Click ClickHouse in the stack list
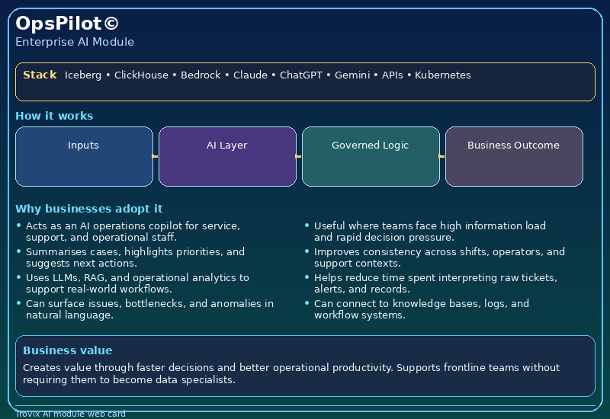The height and width of the screenshot is (419, 610). [143, 75]
